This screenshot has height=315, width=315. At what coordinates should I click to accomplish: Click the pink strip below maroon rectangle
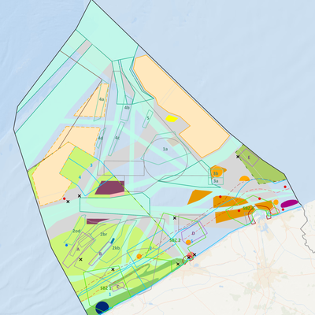click(x=117, y=195)
